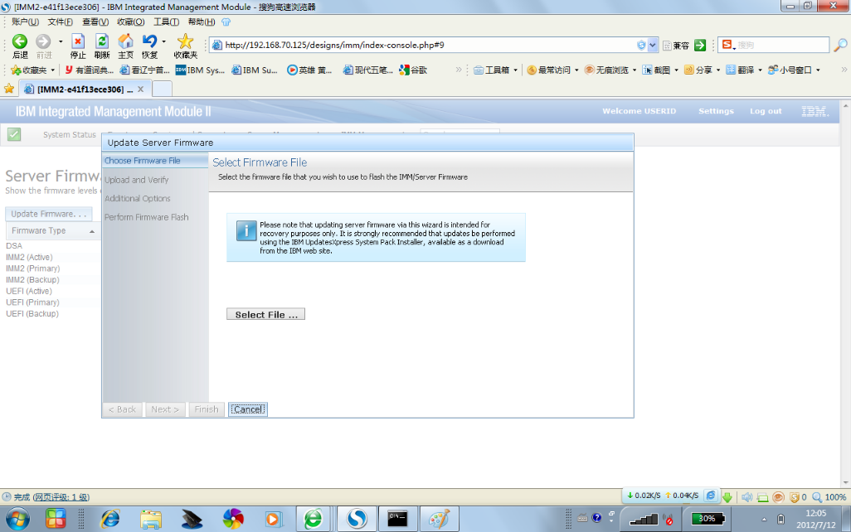Viewport: 851px width, 532px height.
Task: Open the Back button history dropdown
Action: pyautogui.click(x=61, y=41)
